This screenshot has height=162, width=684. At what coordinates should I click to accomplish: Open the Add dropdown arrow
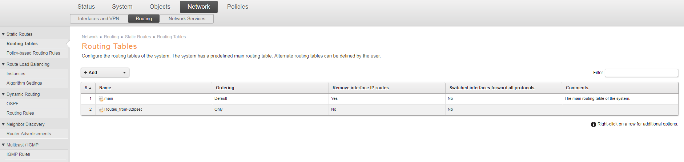tap(124, 73)
